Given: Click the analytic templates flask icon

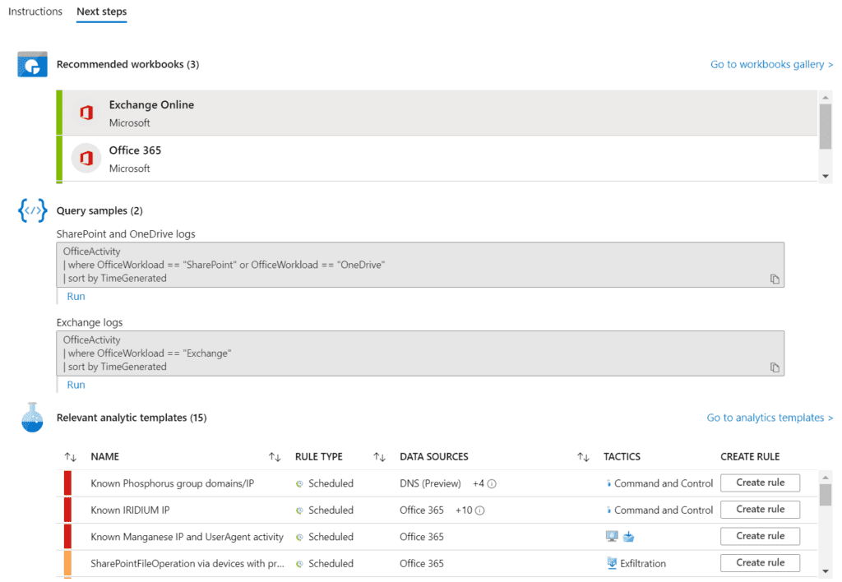Looking at the screenshot, I should click(x=32, y=418).
